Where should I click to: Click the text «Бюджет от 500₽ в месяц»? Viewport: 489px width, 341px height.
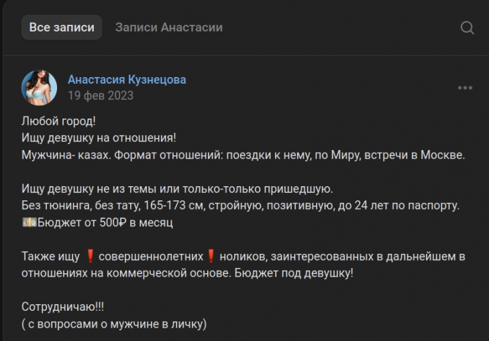pyautogui.click(x=105, y=222)
